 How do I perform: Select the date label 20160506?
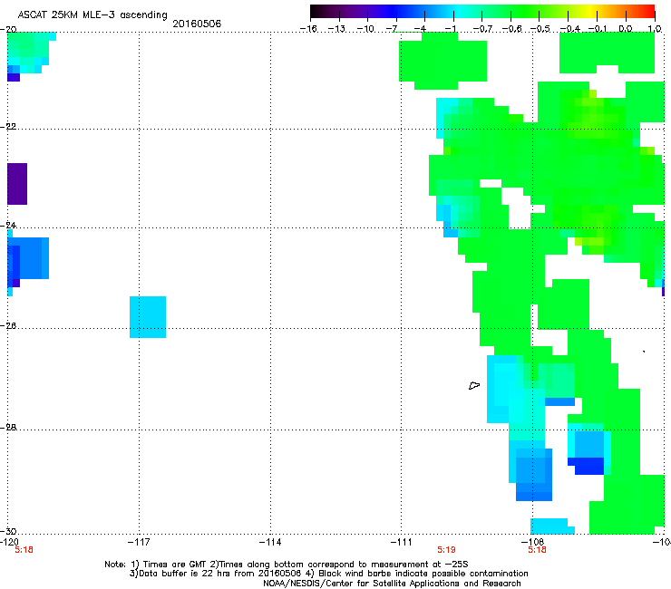point(197,24)
